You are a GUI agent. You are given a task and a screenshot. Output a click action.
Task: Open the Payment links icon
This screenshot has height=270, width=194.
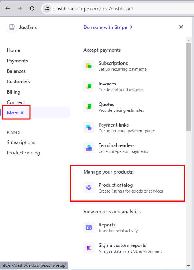89,127
